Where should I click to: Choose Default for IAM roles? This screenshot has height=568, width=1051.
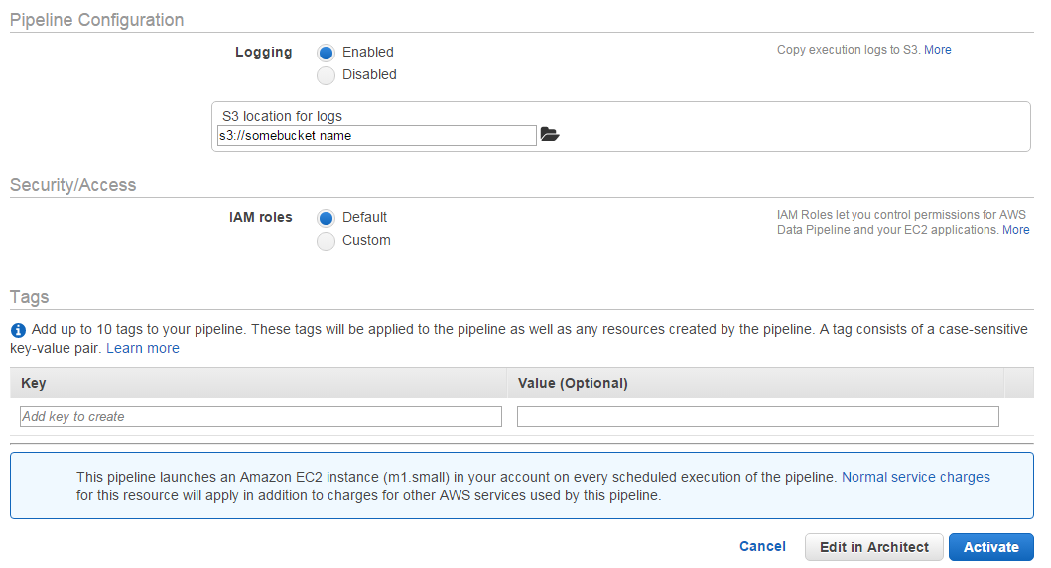(x=326, y=218)
